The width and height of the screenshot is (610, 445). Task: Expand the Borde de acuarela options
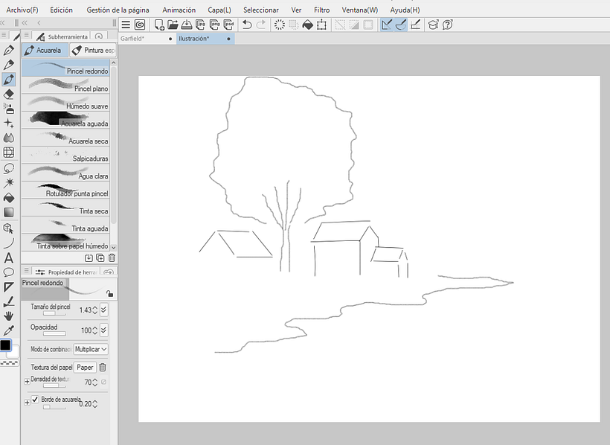point(27,402)
